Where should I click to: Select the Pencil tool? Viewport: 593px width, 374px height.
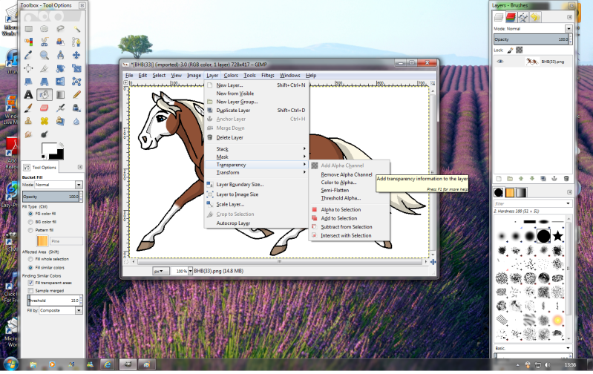click(76, 94)
